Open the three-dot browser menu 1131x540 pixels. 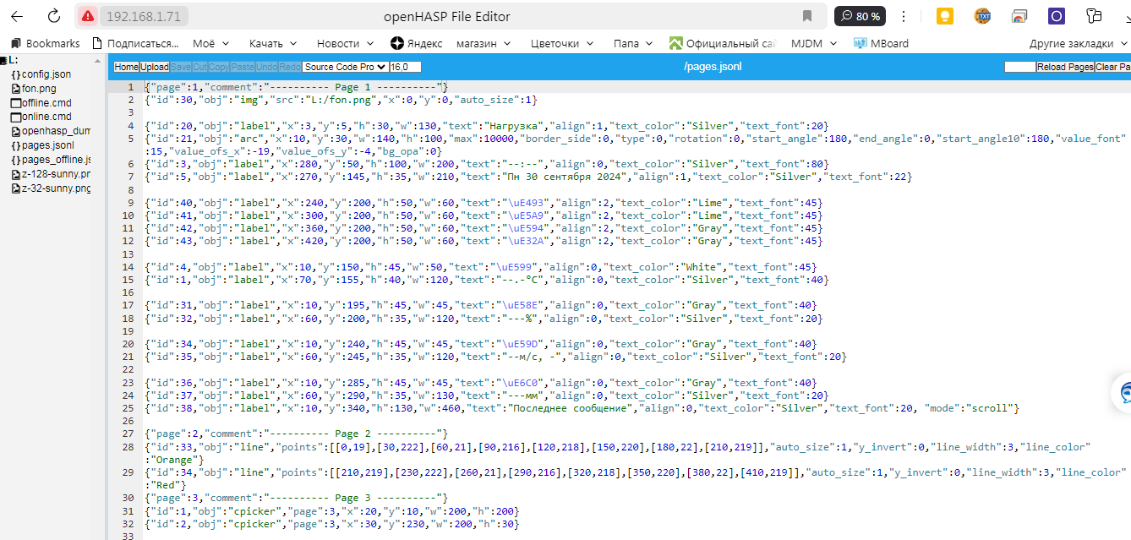pos(904,16)
